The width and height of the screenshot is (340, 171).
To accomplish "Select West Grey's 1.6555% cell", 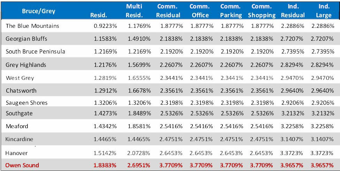I will pyautogui.click(x=139, y=78).
